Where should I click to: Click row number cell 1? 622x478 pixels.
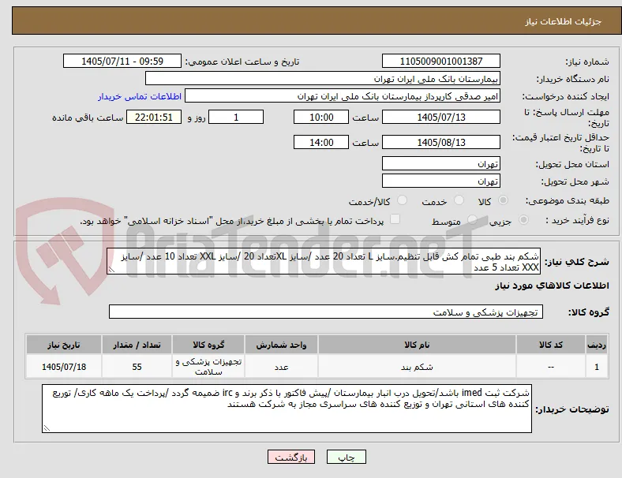coord(597,367)
